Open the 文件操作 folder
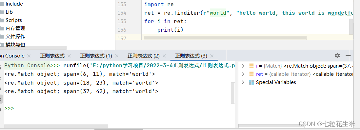 pyautogui.click(x=15, y=36)
